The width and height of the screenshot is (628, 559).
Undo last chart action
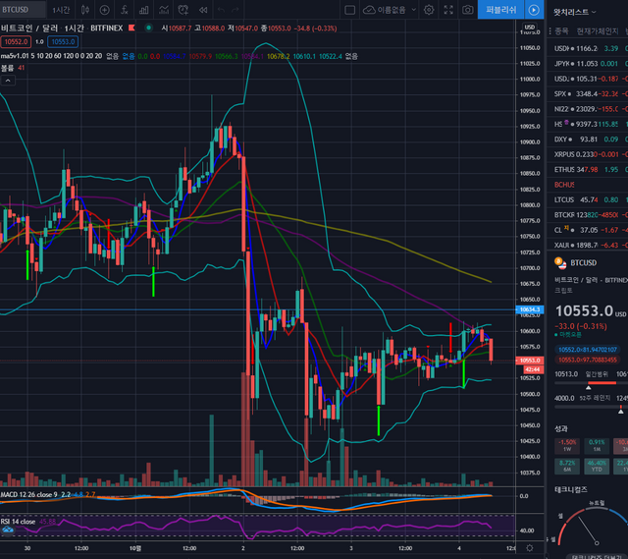221,10
